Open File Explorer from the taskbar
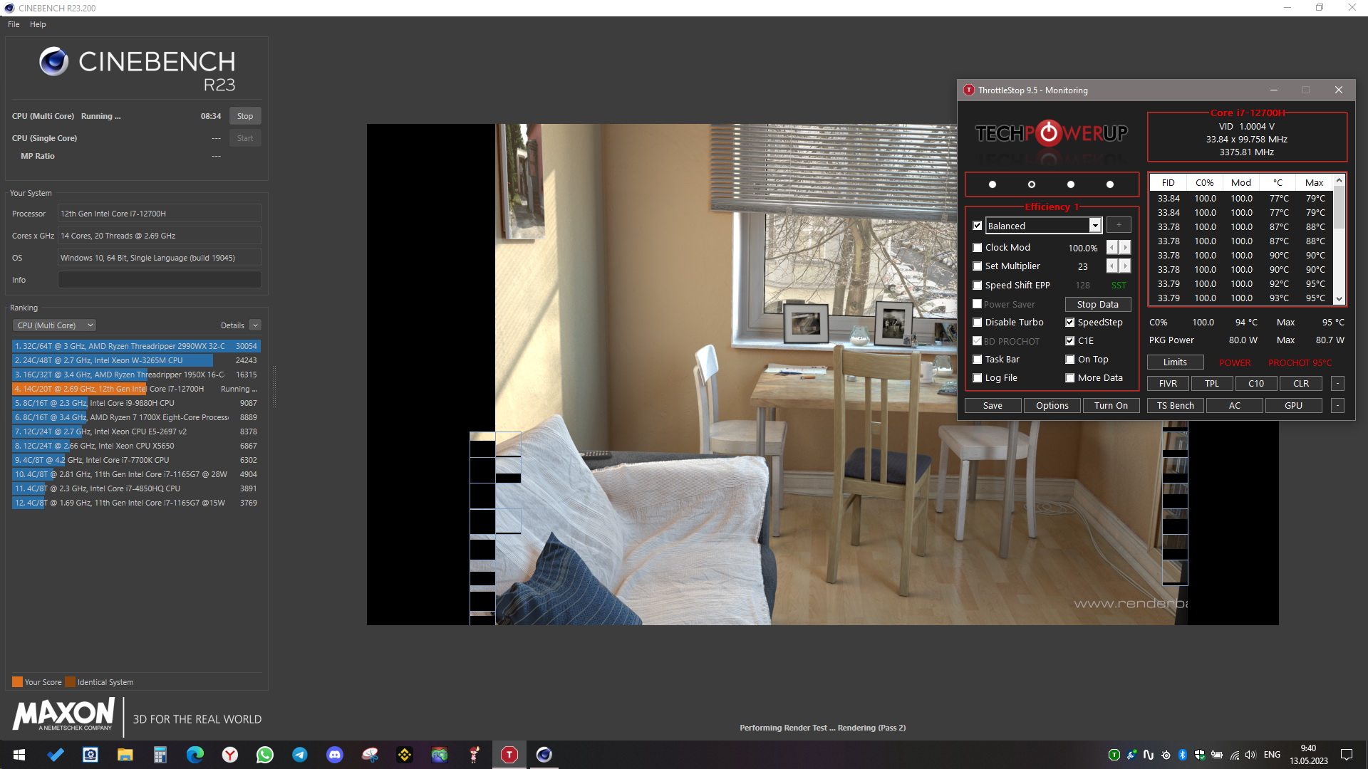 pyautogui.click(x=125, y=755)
